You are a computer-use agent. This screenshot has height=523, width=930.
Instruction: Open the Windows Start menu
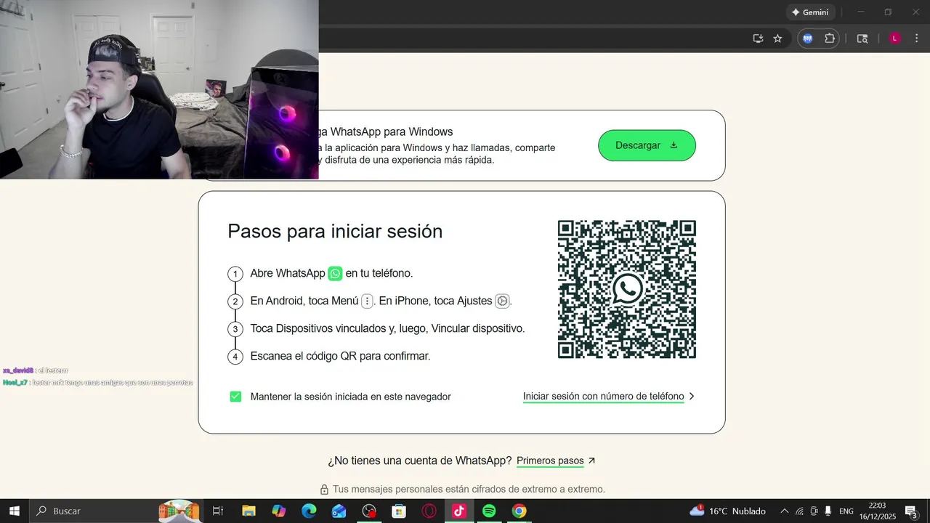point(15,511)
